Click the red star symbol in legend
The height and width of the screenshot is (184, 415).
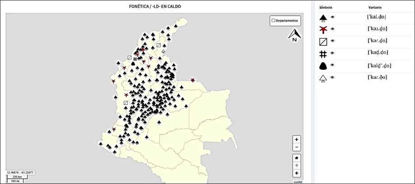[x=323, y=30]
